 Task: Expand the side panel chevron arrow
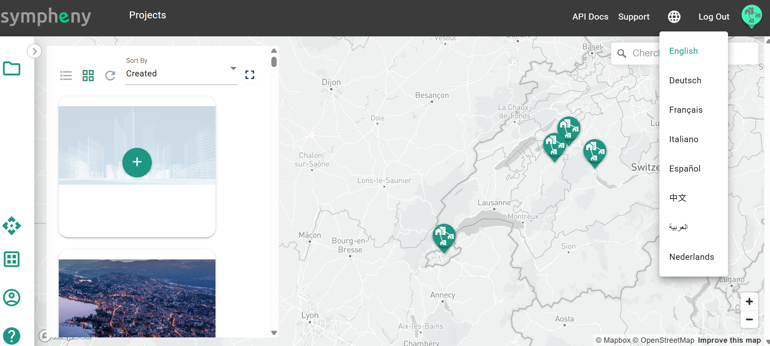coord(34,51)
